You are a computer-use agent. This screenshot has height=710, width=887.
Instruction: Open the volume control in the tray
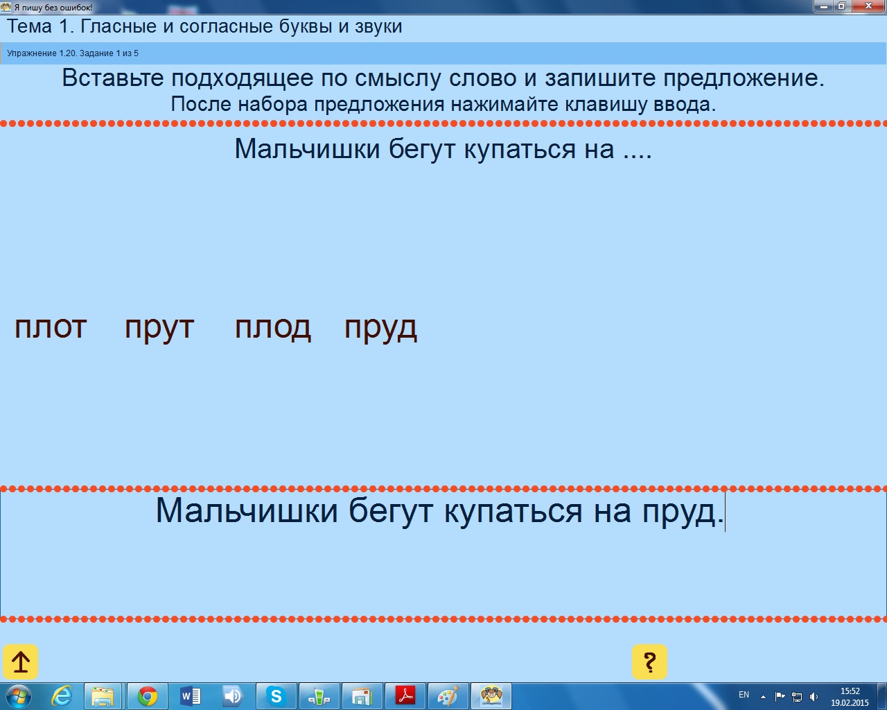[814, 697]
